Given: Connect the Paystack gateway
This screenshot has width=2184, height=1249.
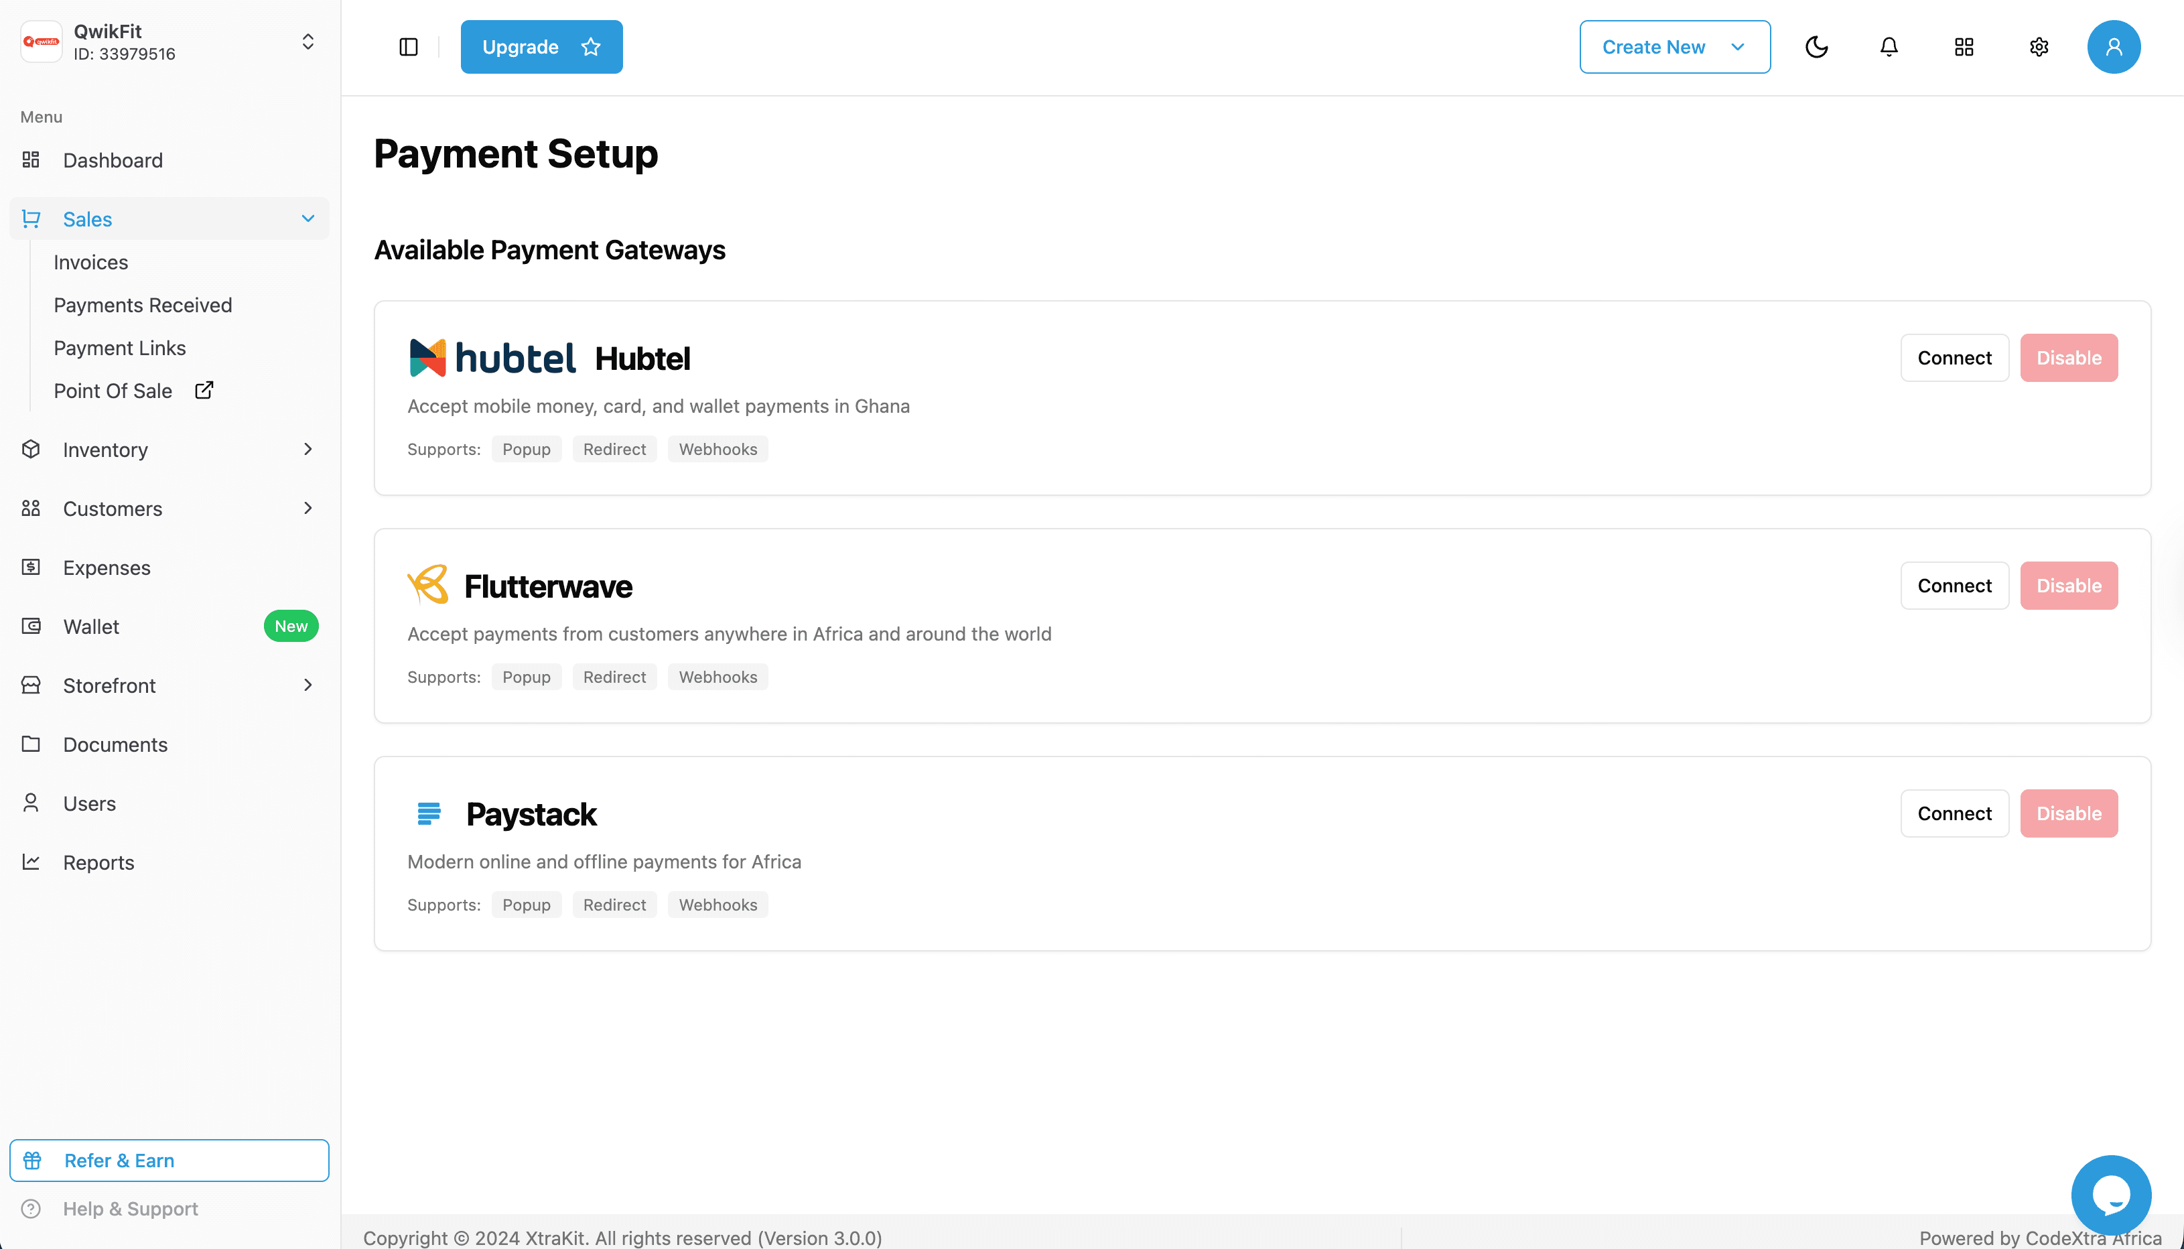Looking at the screenshot, I should point(1954,812).
